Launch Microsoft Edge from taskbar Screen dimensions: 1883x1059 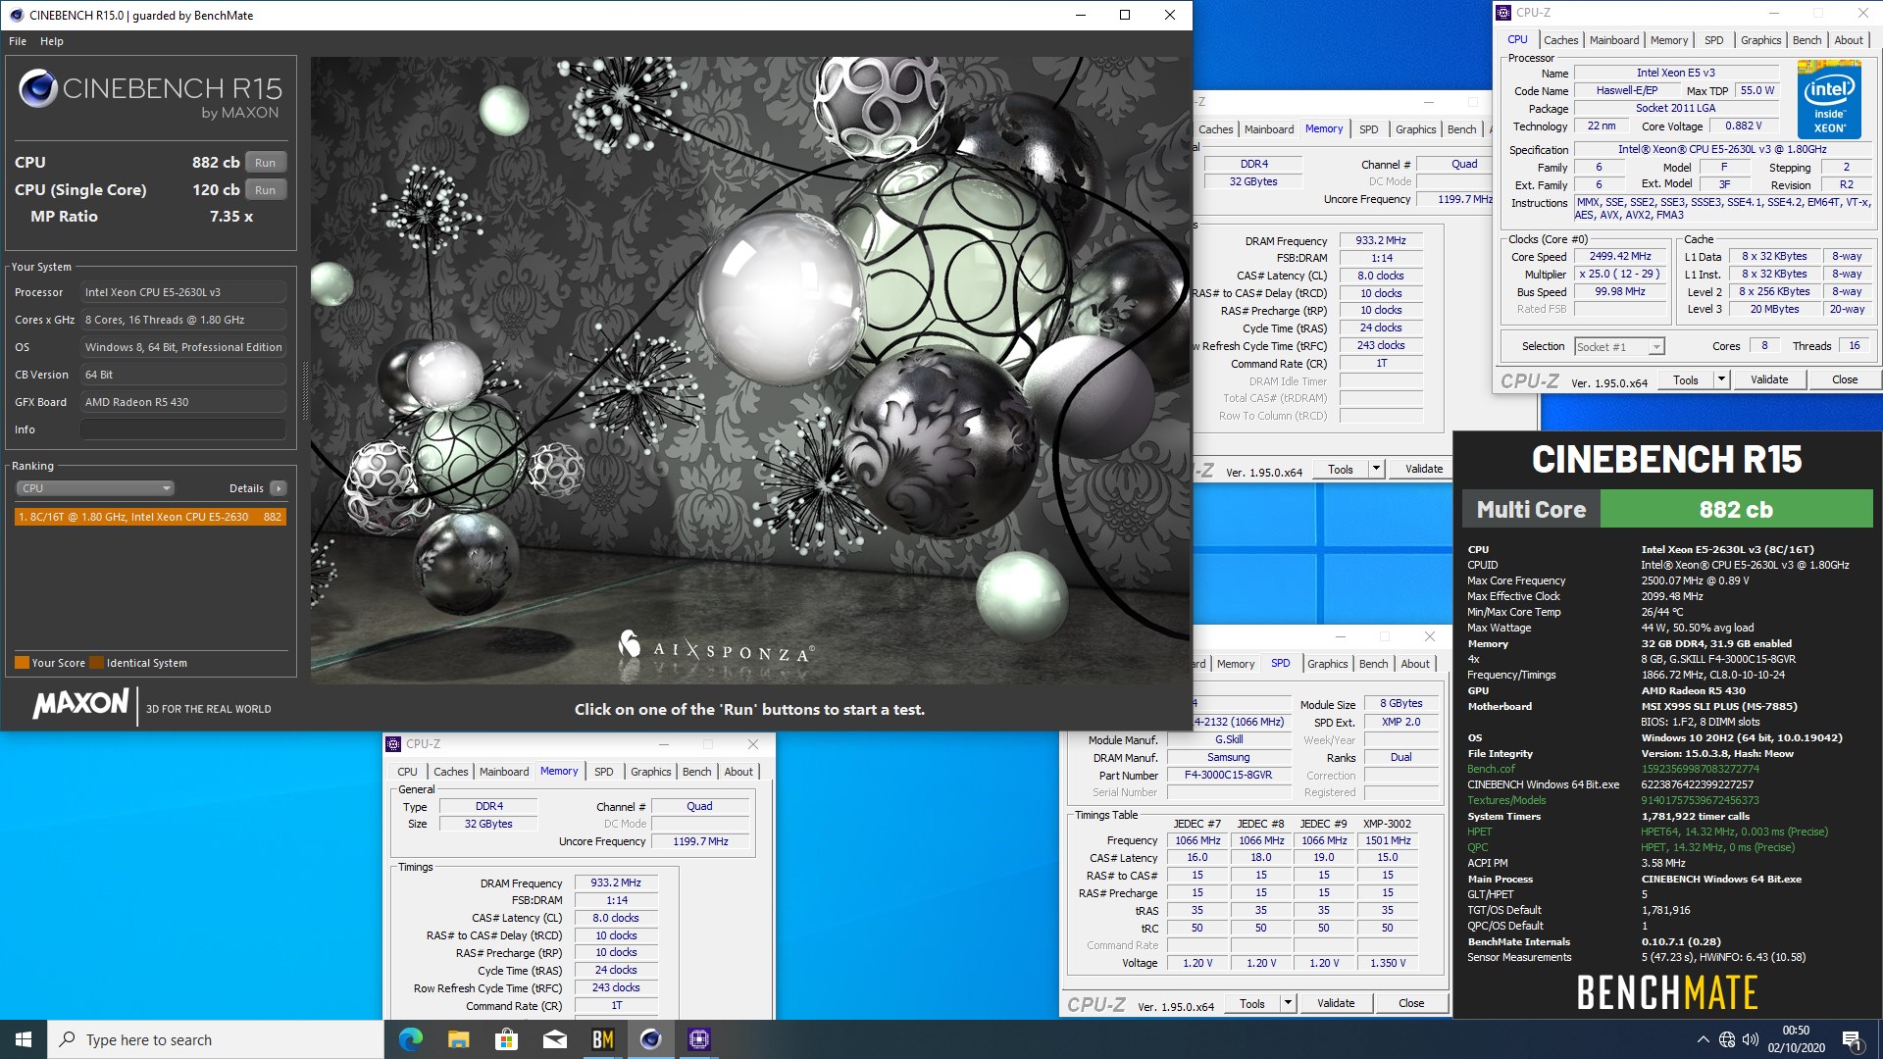pyautogui.click(x=410, y=1039)
